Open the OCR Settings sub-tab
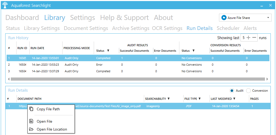 point(167,28)
